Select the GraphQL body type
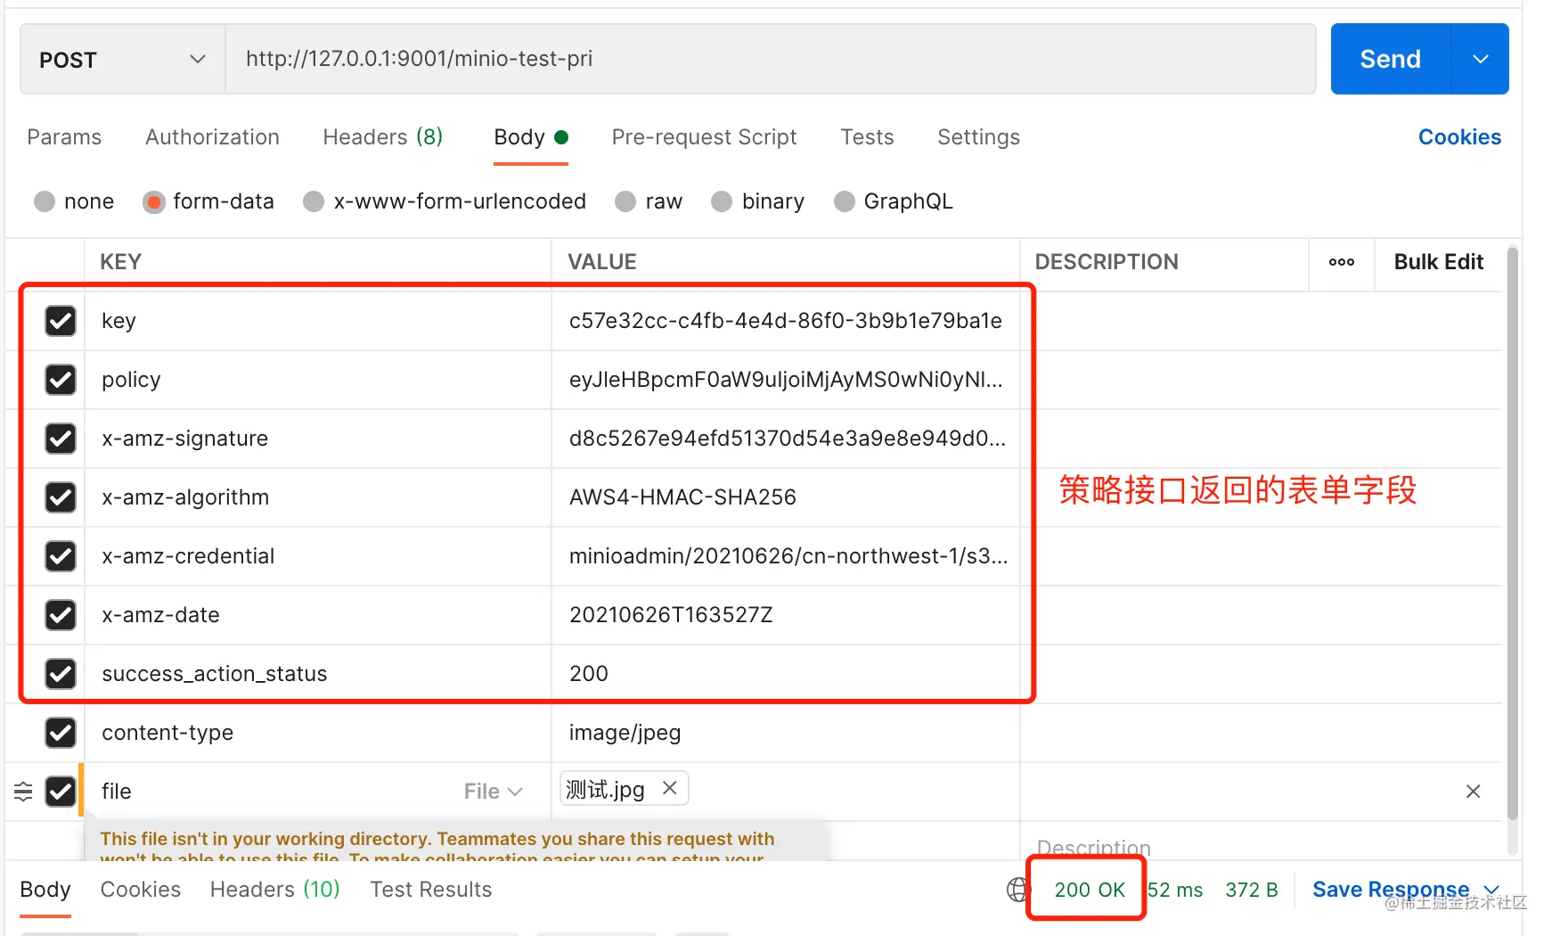 (x=844, y=201)
